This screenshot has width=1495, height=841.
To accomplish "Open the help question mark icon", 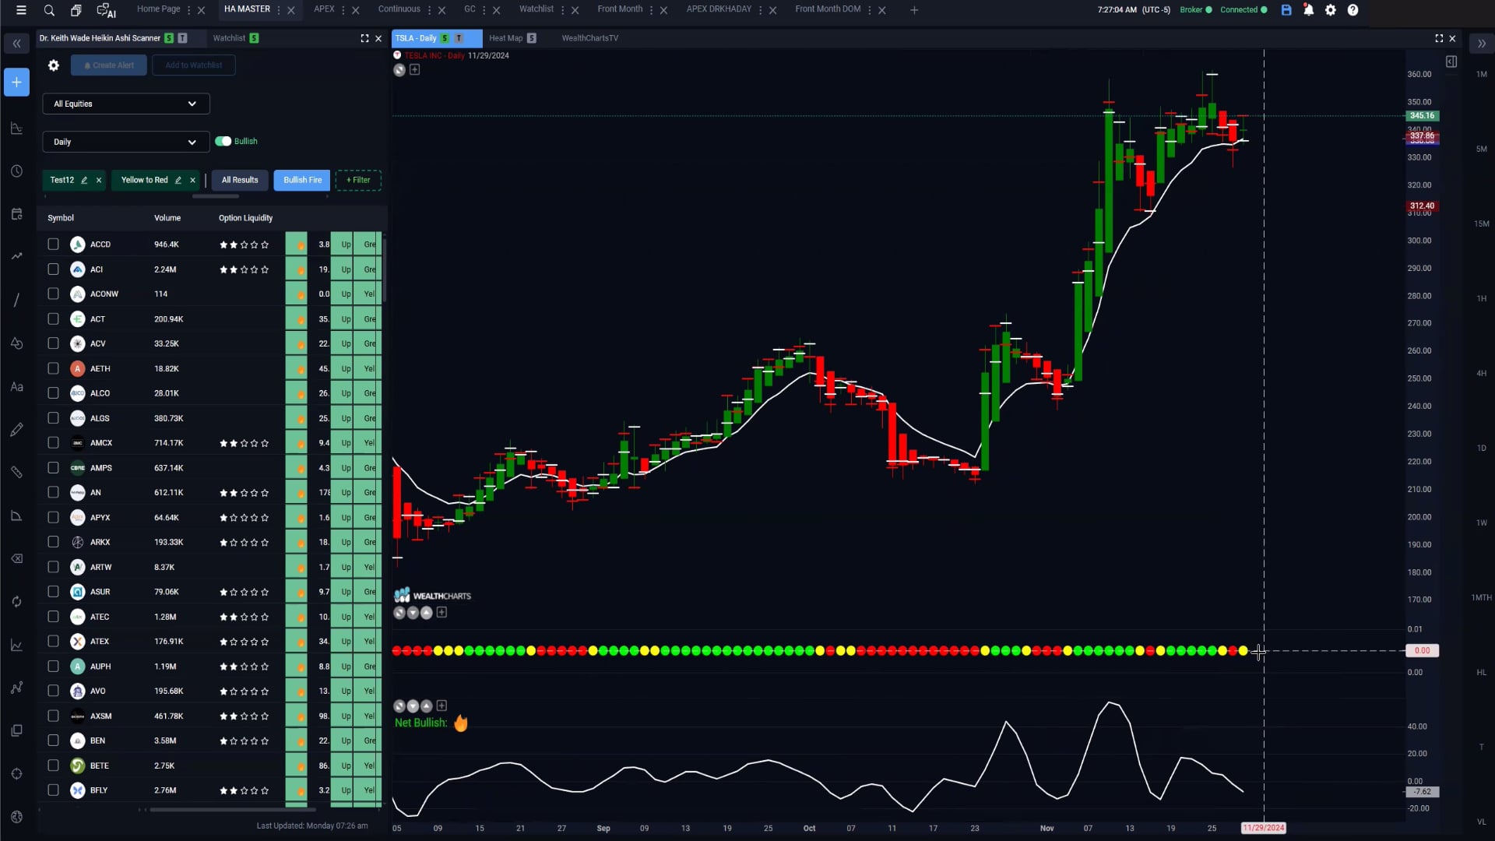I will (1353, 10).
